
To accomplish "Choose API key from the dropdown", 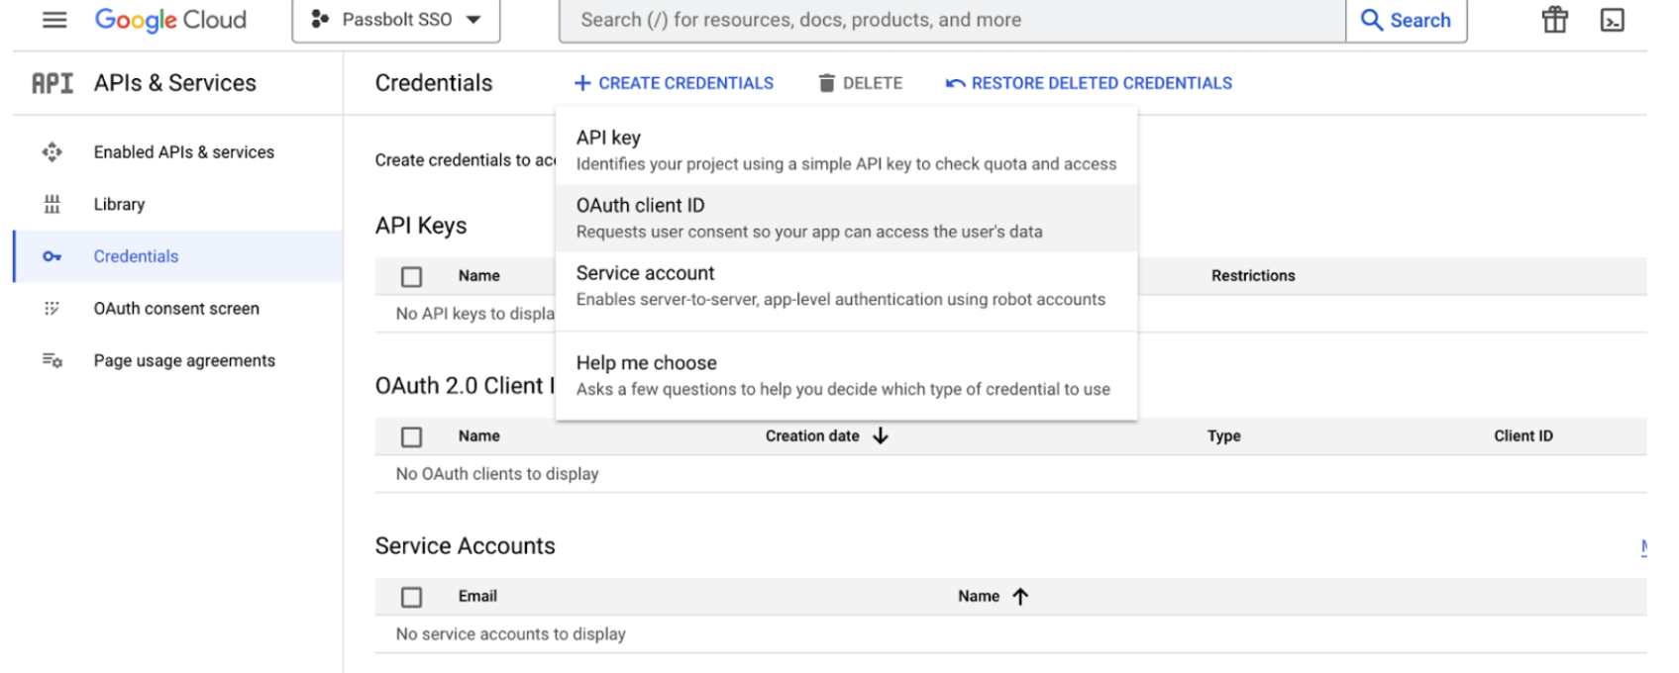I will coord(847,150).
